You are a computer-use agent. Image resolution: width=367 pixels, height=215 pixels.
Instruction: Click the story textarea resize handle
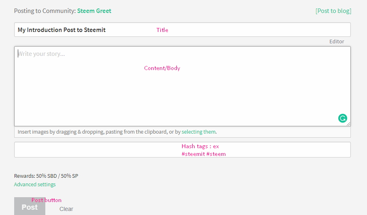click(x=348, y=124)
